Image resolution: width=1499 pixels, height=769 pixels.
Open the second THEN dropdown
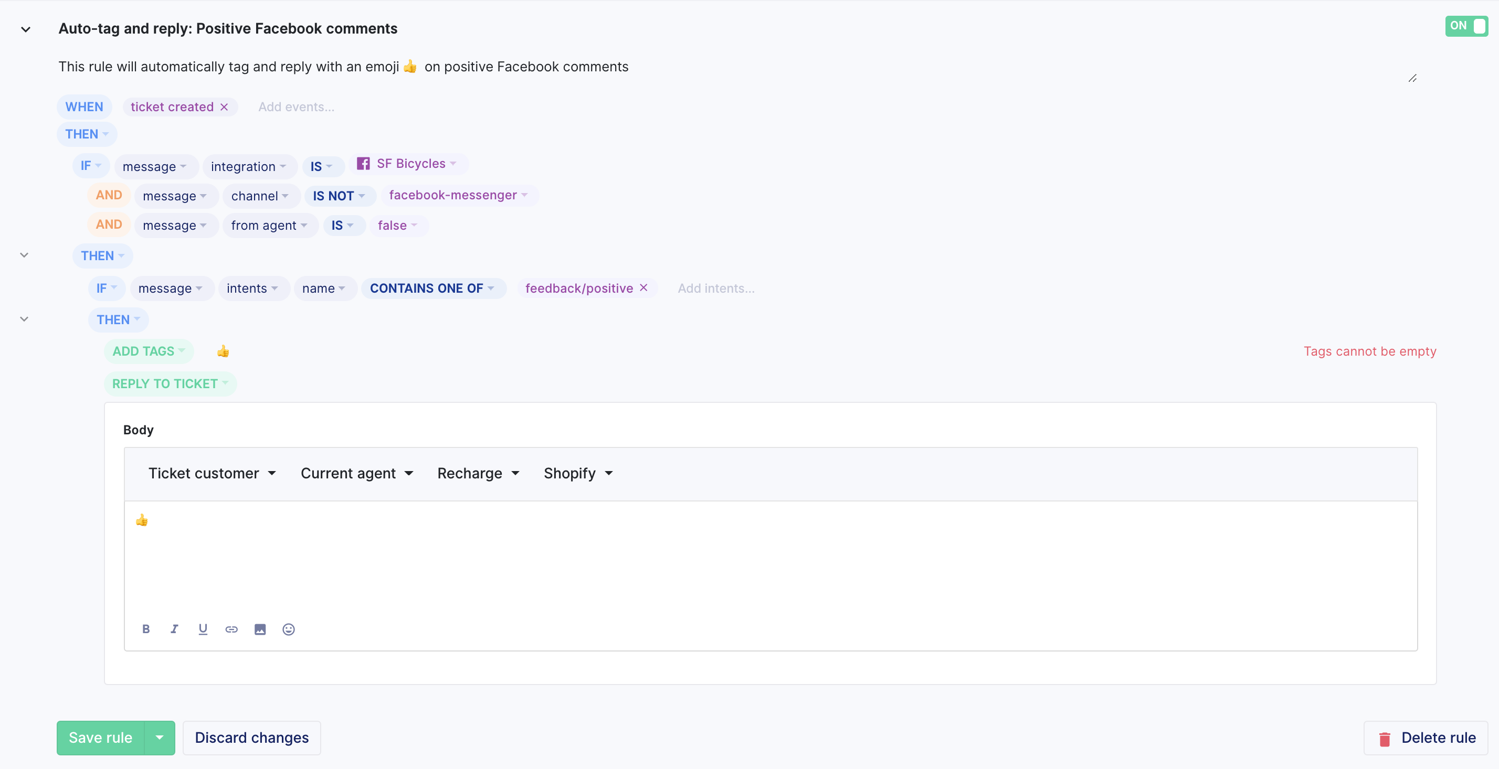pos(102,256)
